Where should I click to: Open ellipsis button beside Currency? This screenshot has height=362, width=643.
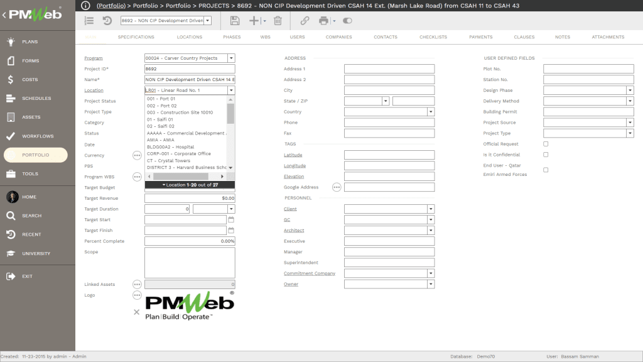[137, 156]
